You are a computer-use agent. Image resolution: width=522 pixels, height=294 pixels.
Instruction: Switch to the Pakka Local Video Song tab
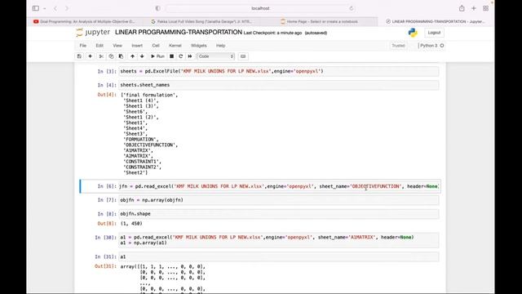pos(201,21)
